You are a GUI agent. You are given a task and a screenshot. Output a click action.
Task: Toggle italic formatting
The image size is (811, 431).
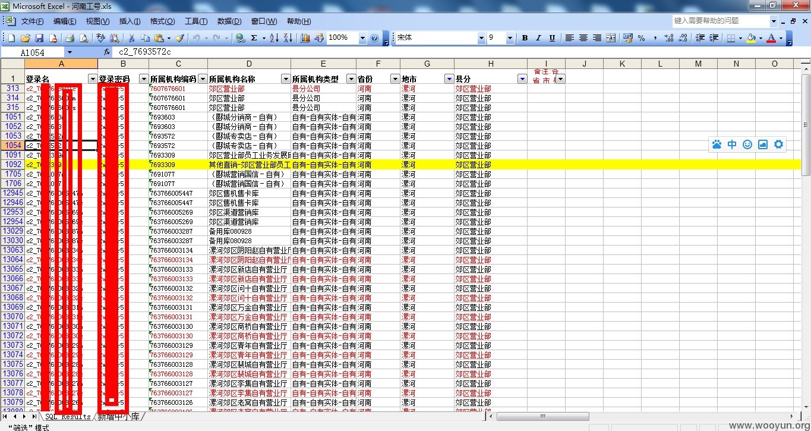point(538,38)
